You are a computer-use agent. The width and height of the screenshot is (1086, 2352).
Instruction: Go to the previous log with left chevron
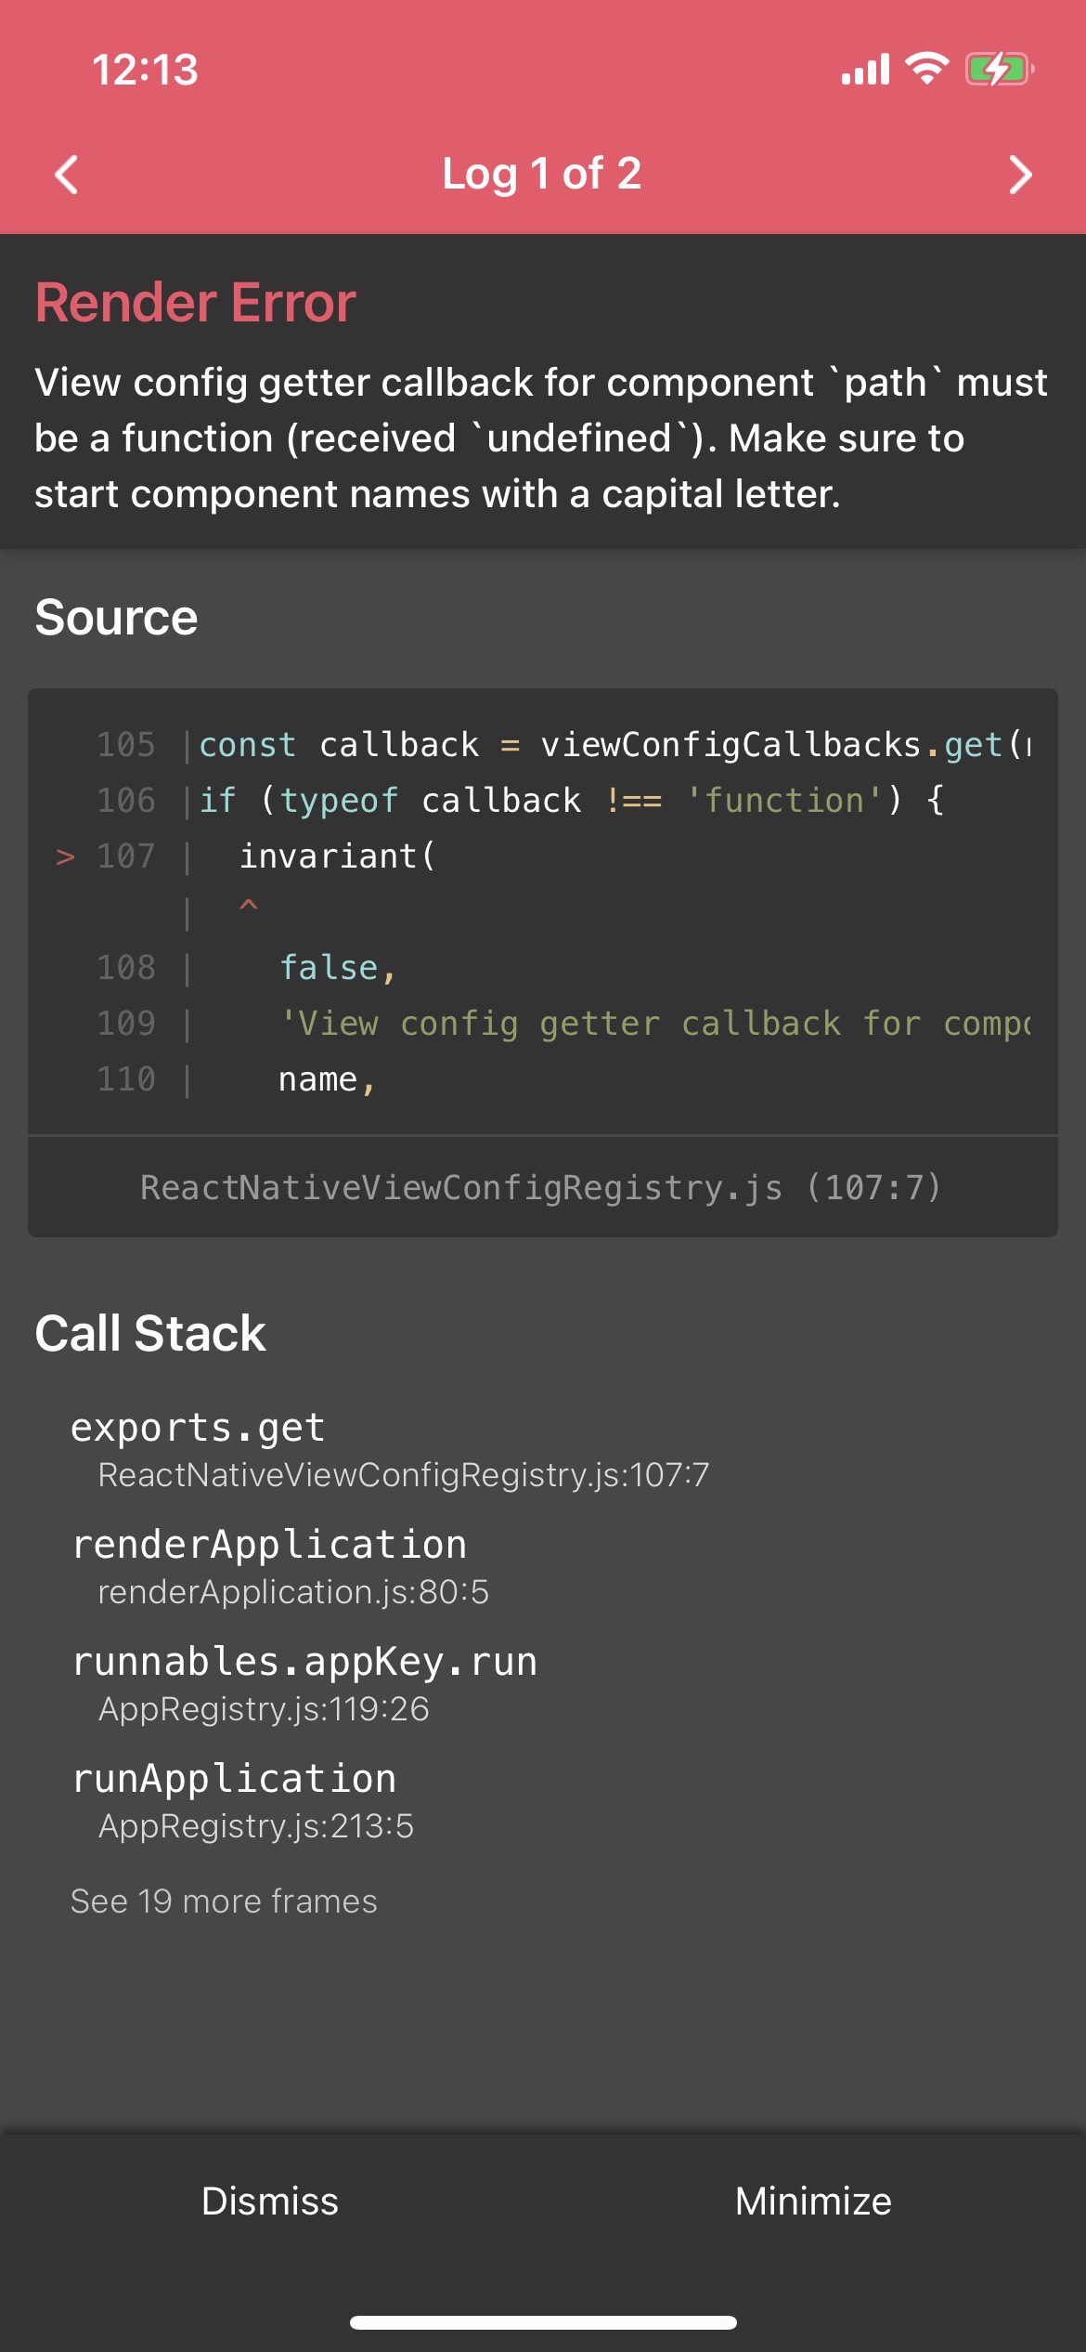67,175
